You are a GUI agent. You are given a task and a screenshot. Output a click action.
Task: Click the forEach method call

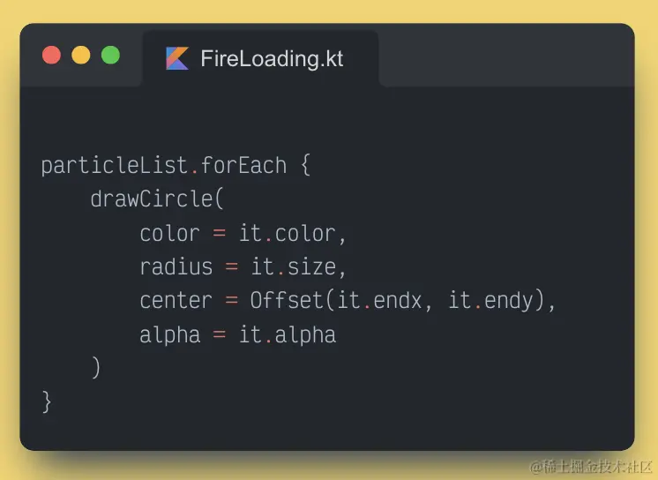tap(244, 165)
